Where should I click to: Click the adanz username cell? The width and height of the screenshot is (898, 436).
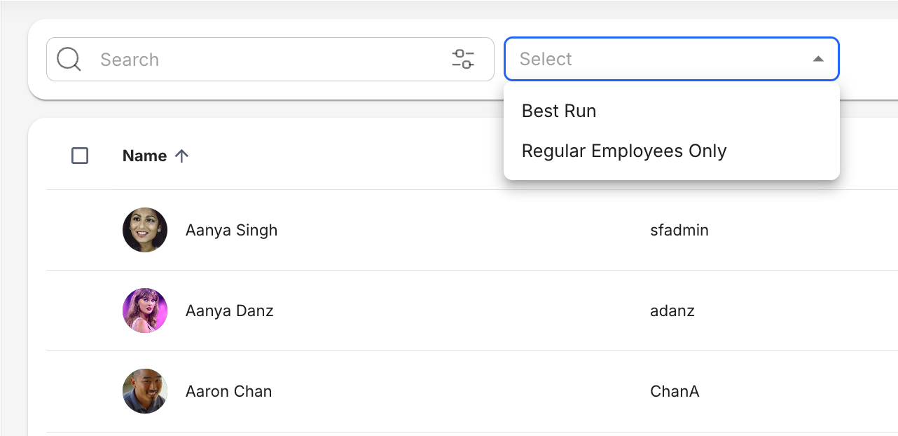coord(672,311)
